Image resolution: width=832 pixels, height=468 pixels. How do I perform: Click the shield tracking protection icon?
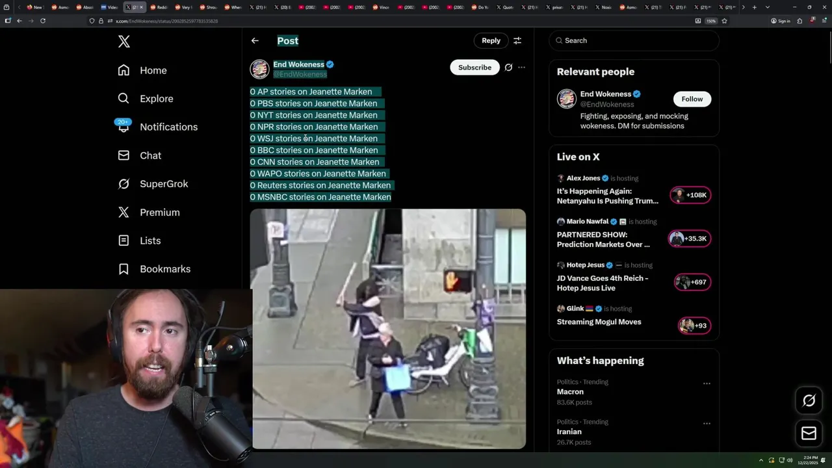(x=92, y=21)
